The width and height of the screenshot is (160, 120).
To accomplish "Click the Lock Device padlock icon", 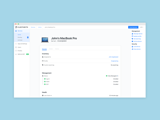I will pyautogui.click(x=132, y=46).
